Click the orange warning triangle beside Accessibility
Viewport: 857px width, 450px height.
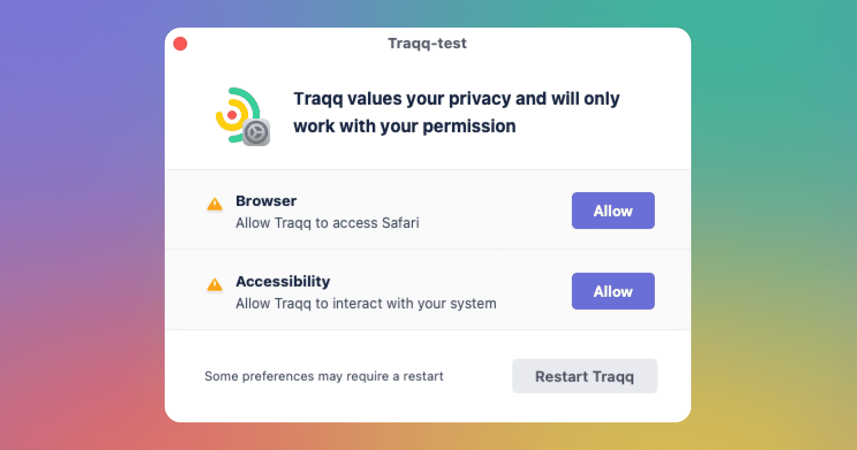[x=214, y=285]
